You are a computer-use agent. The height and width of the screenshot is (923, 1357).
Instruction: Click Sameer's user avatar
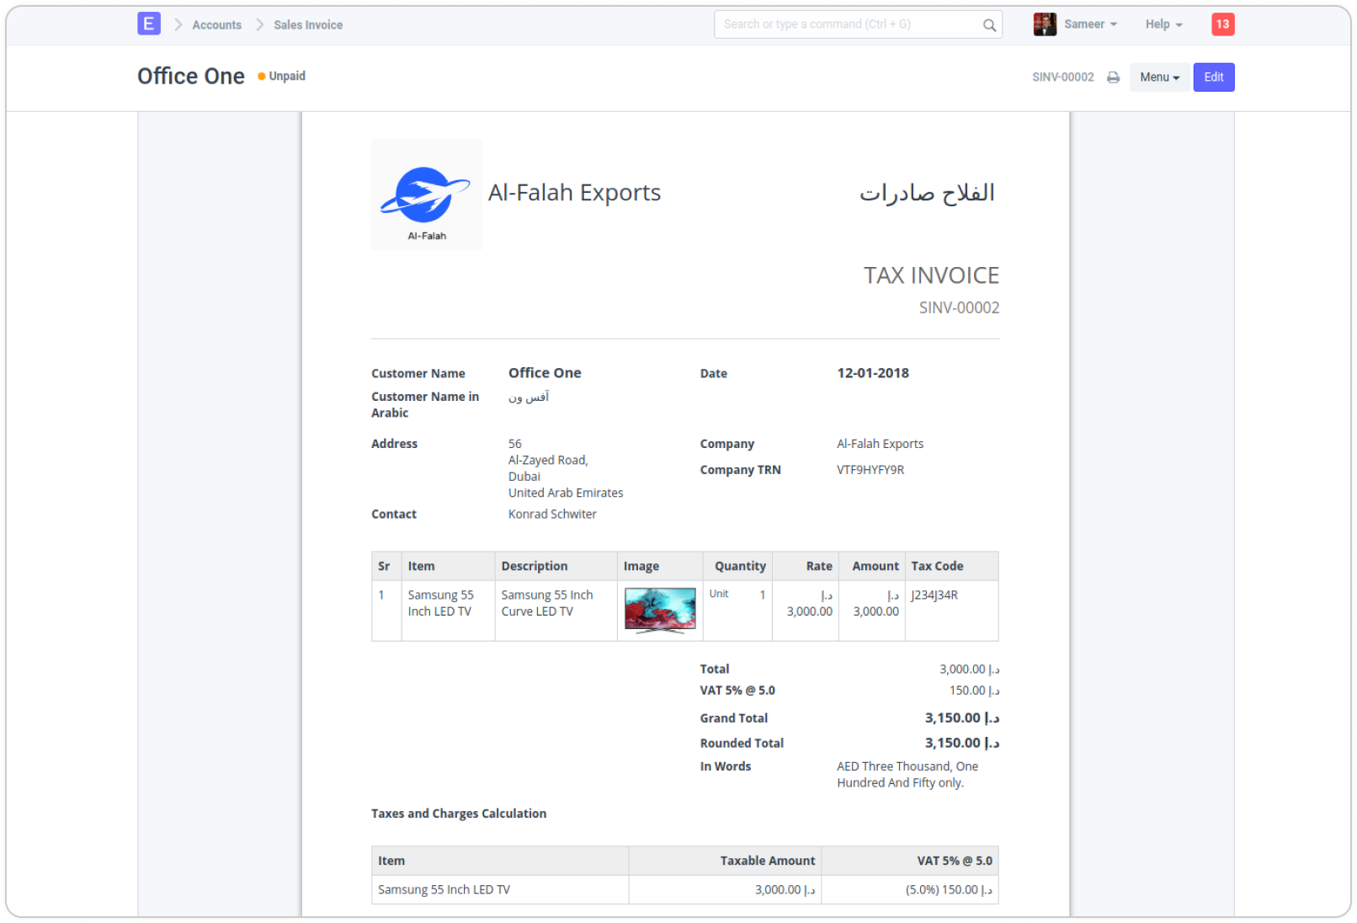pyautogui.click(x=1045, y=24)
